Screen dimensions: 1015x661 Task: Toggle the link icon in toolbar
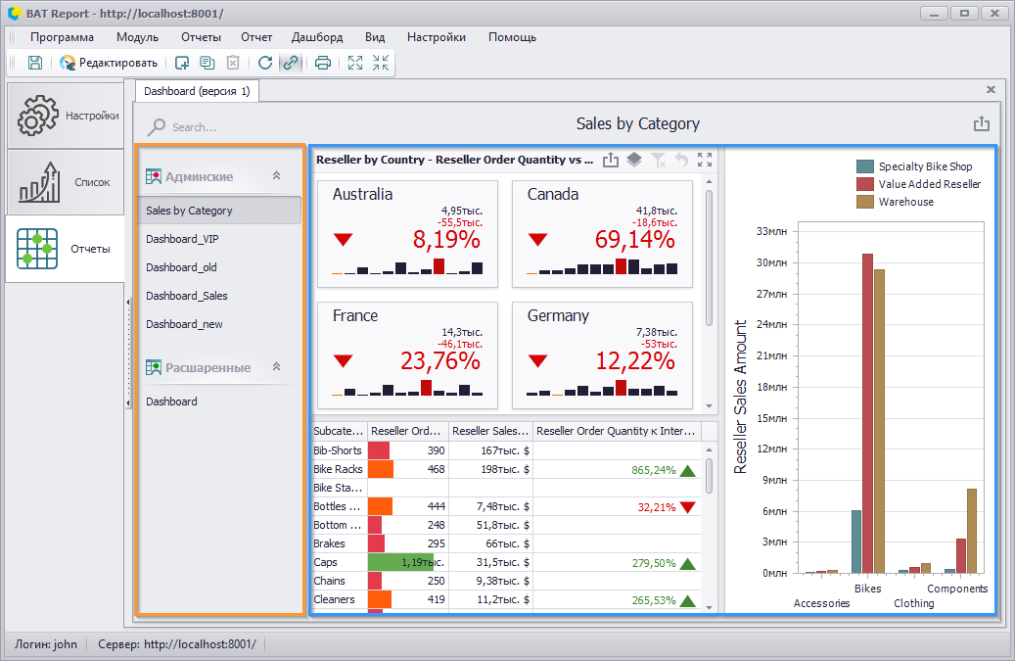(291, 62)
